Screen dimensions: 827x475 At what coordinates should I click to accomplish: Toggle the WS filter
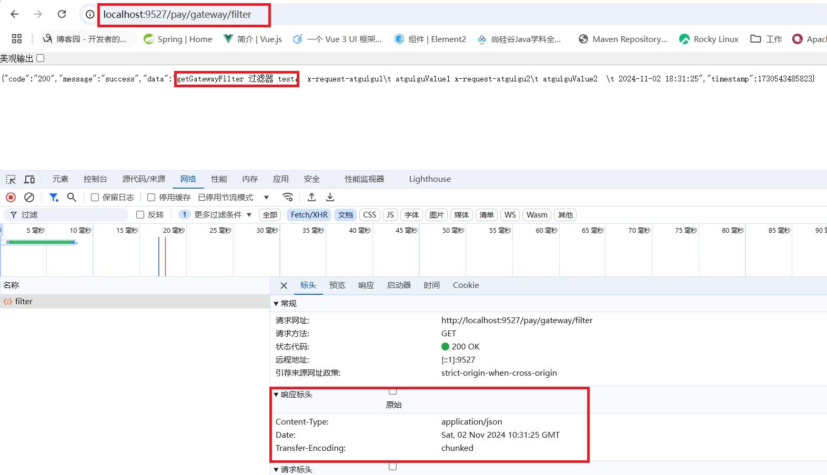[510, 215]
